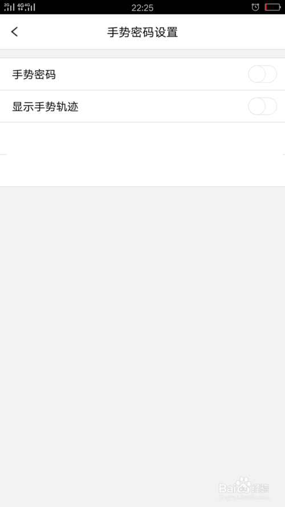
Task: Click the Bai text in watermark
Action: coord(227,488)
